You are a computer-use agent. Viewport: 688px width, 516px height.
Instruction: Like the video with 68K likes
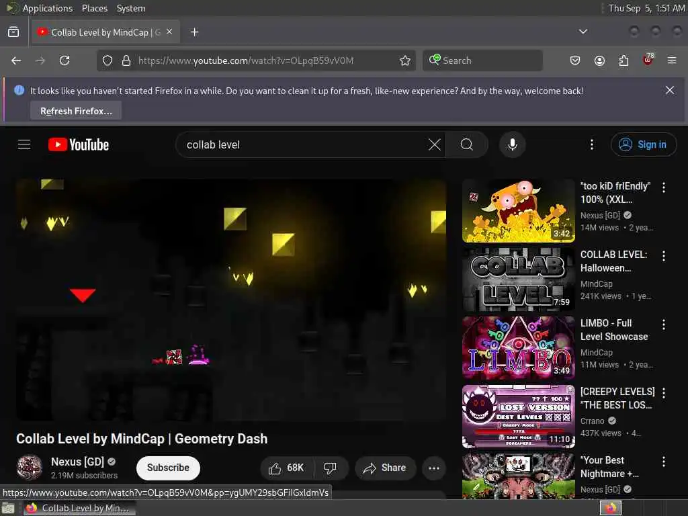click(287, 468)
